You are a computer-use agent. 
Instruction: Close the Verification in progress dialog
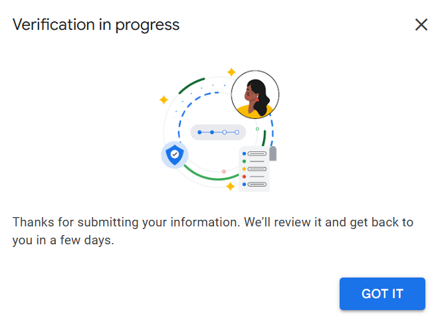pos(421,25)
